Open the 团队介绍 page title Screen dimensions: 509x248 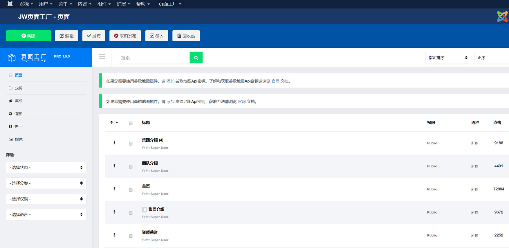click(x=150, y=163)
